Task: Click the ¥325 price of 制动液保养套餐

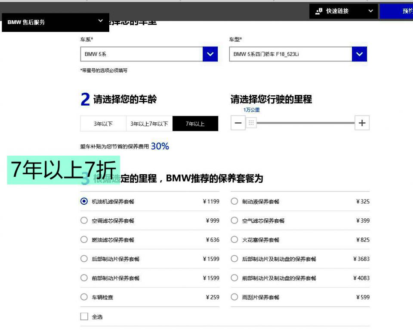Action: [x=363, y=202]
